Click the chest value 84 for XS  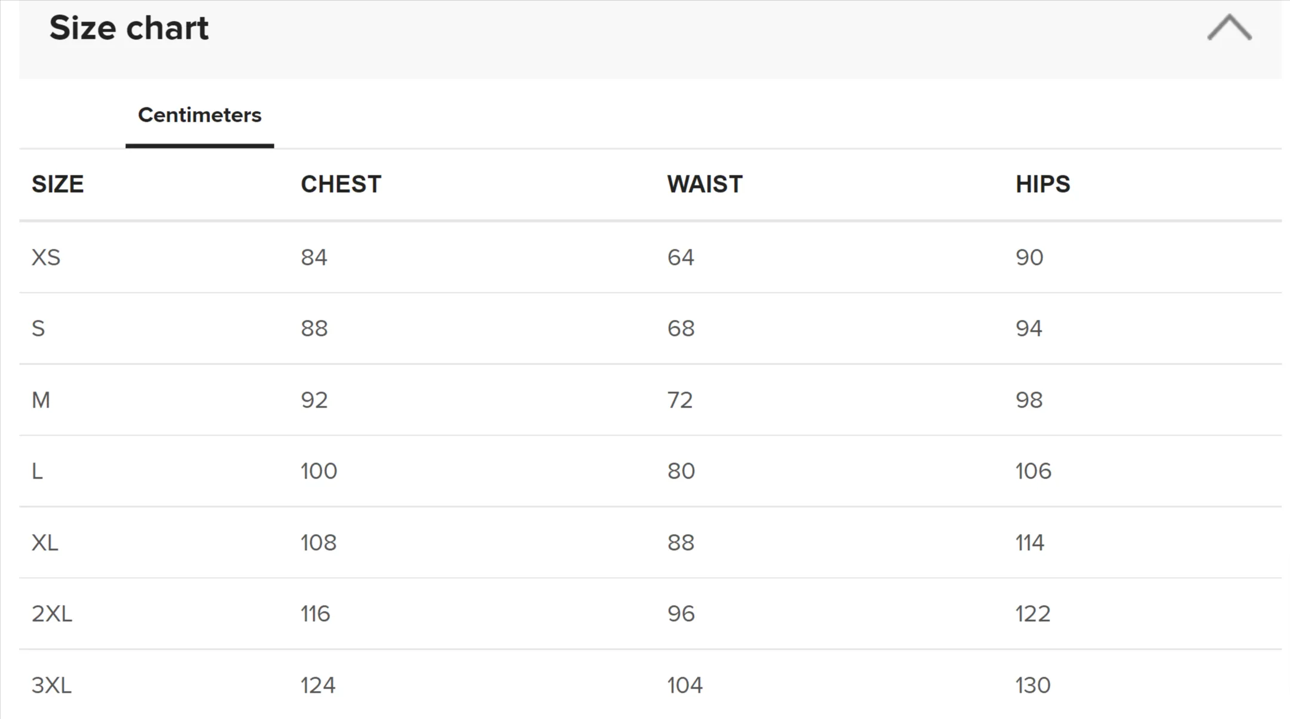coord(314,257)
